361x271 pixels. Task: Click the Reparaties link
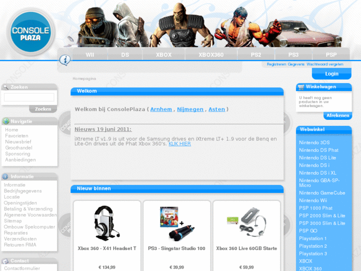[16, 233]
